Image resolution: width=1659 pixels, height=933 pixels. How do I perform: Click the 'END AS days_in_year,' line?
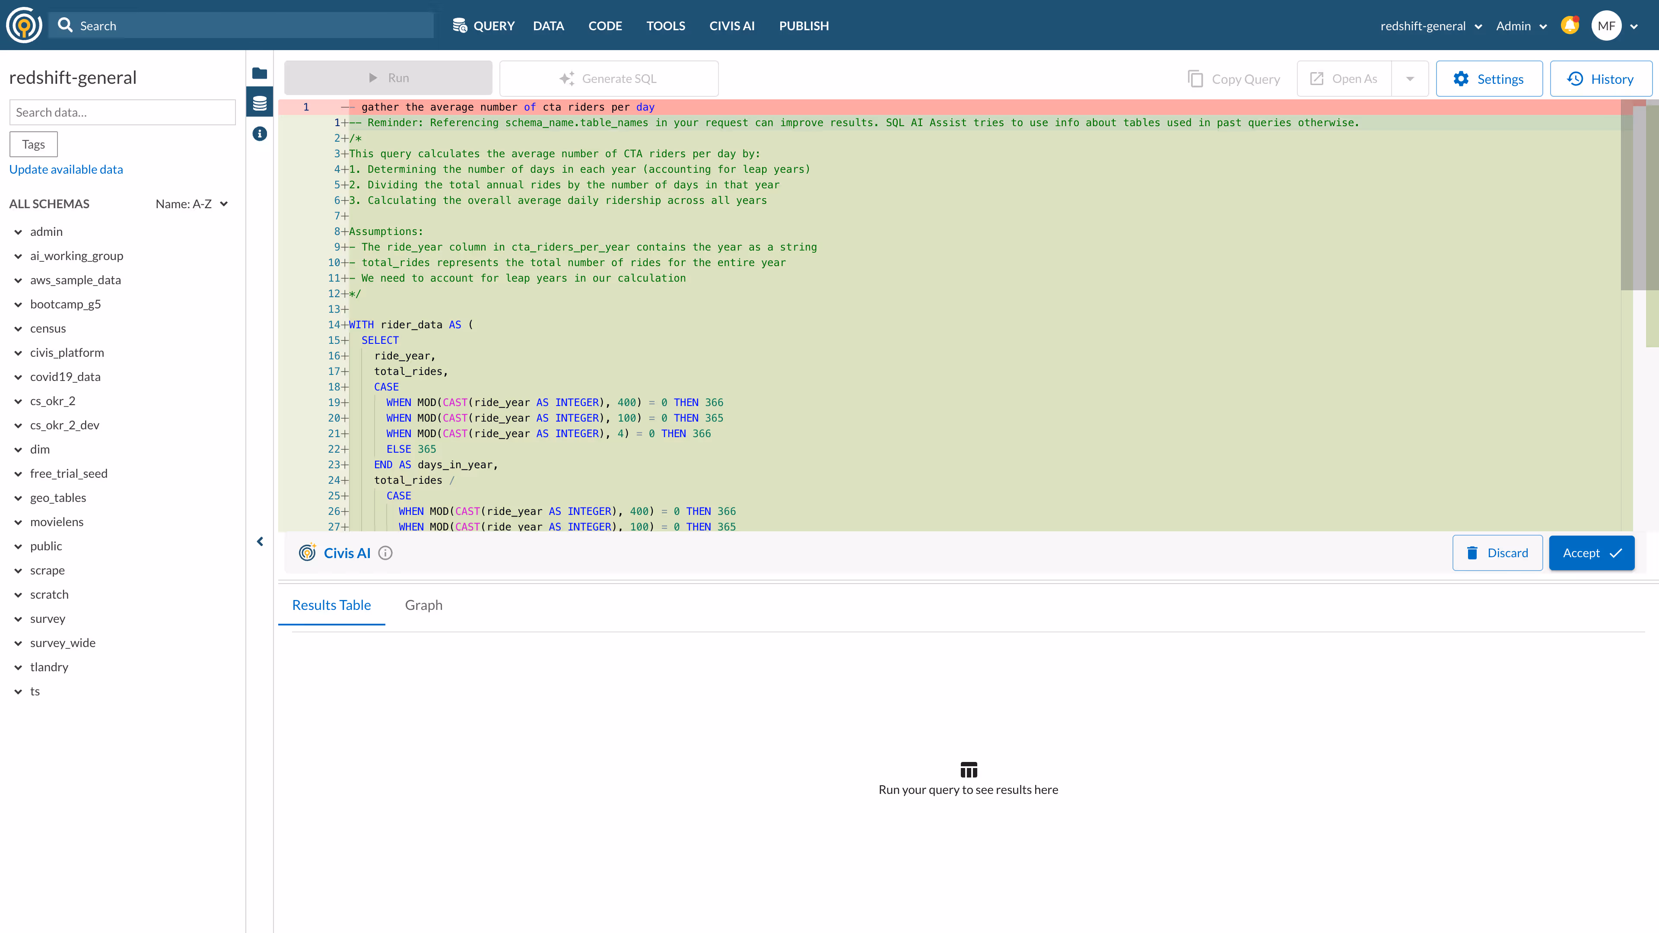click(x=436, y=464)
